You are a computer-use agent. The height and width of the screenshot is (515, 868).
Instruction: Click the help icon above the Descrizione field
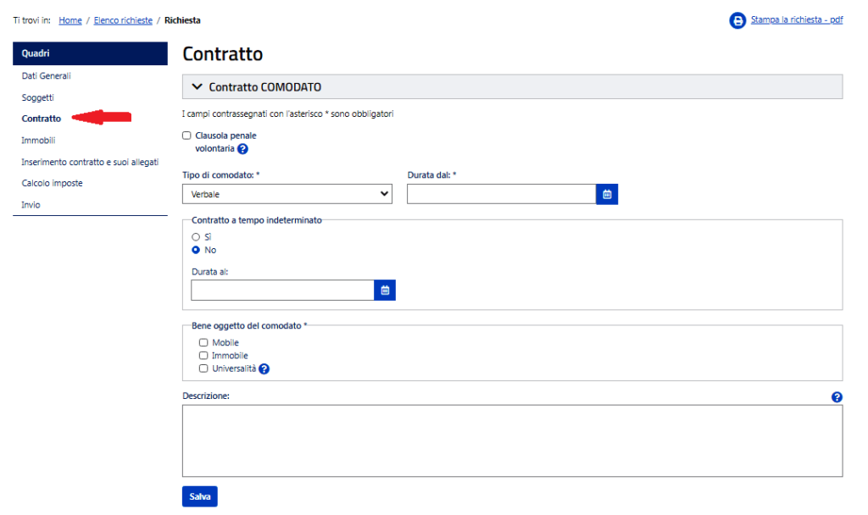click(x=837, y=397)
